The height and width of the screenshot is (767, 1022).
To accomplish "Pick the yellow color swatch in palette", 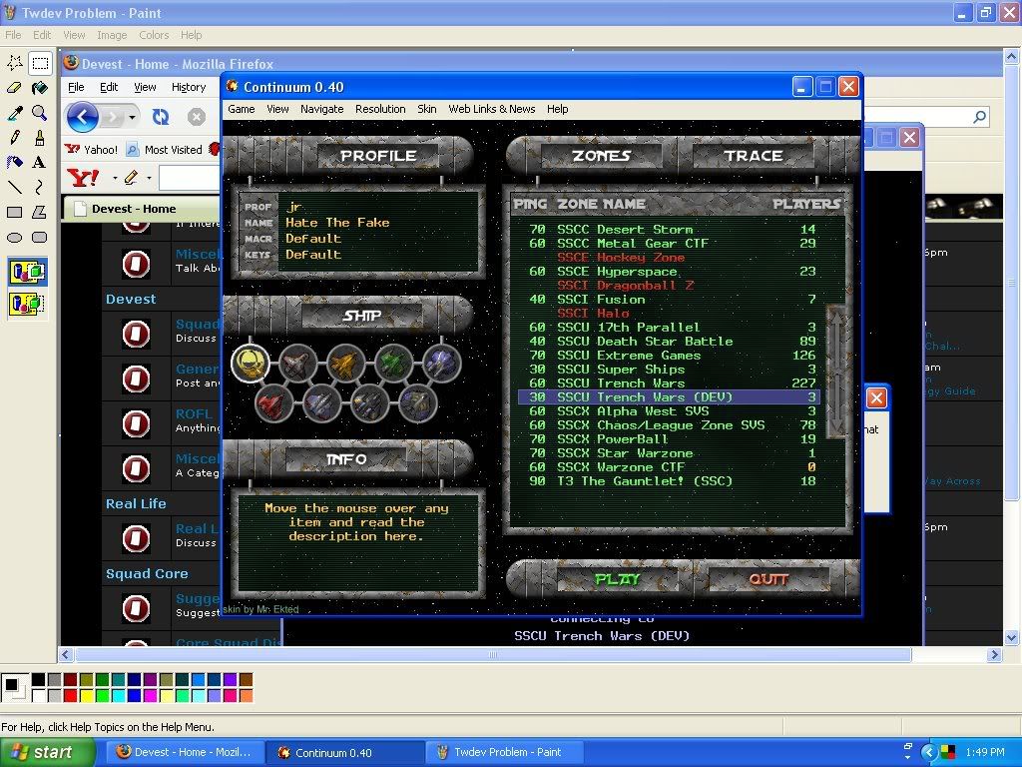I will 86,696.
